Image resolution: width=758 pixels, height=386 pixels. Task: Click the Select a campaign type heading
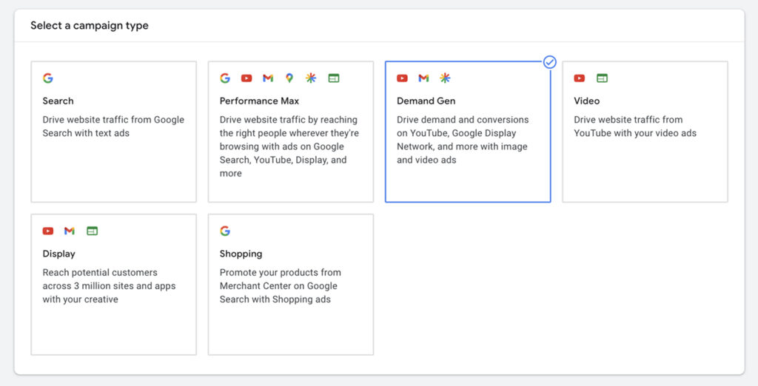90,26
